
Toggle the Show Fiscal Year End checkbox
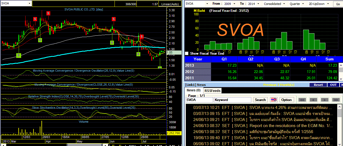click(187, 54)
